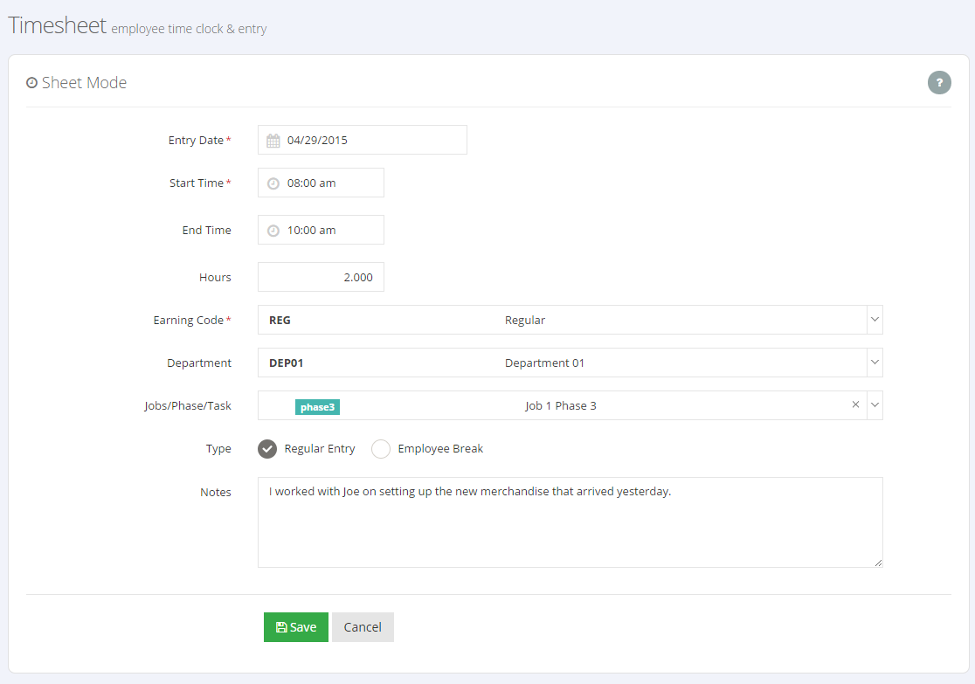Click into the Hours input field

(x=321, y=278)
